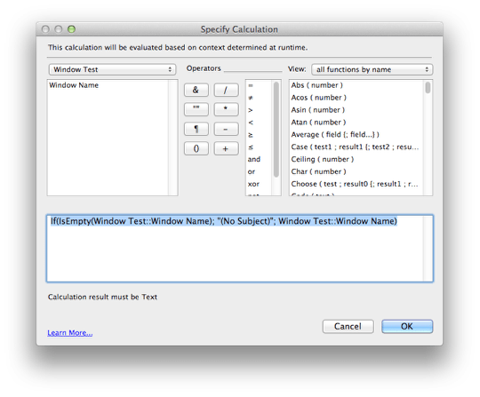Insert the division slash operator

click(x=226, y=90)
